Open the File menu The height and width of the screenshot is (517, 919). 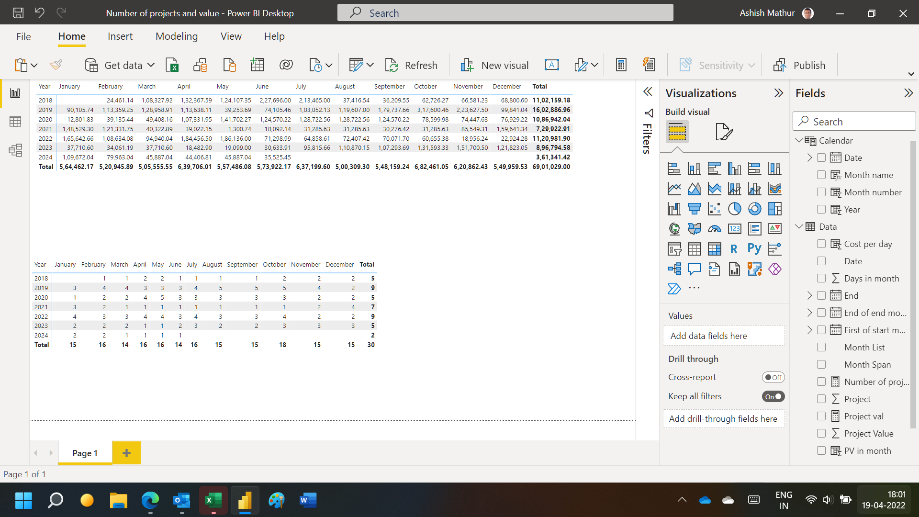23,36
